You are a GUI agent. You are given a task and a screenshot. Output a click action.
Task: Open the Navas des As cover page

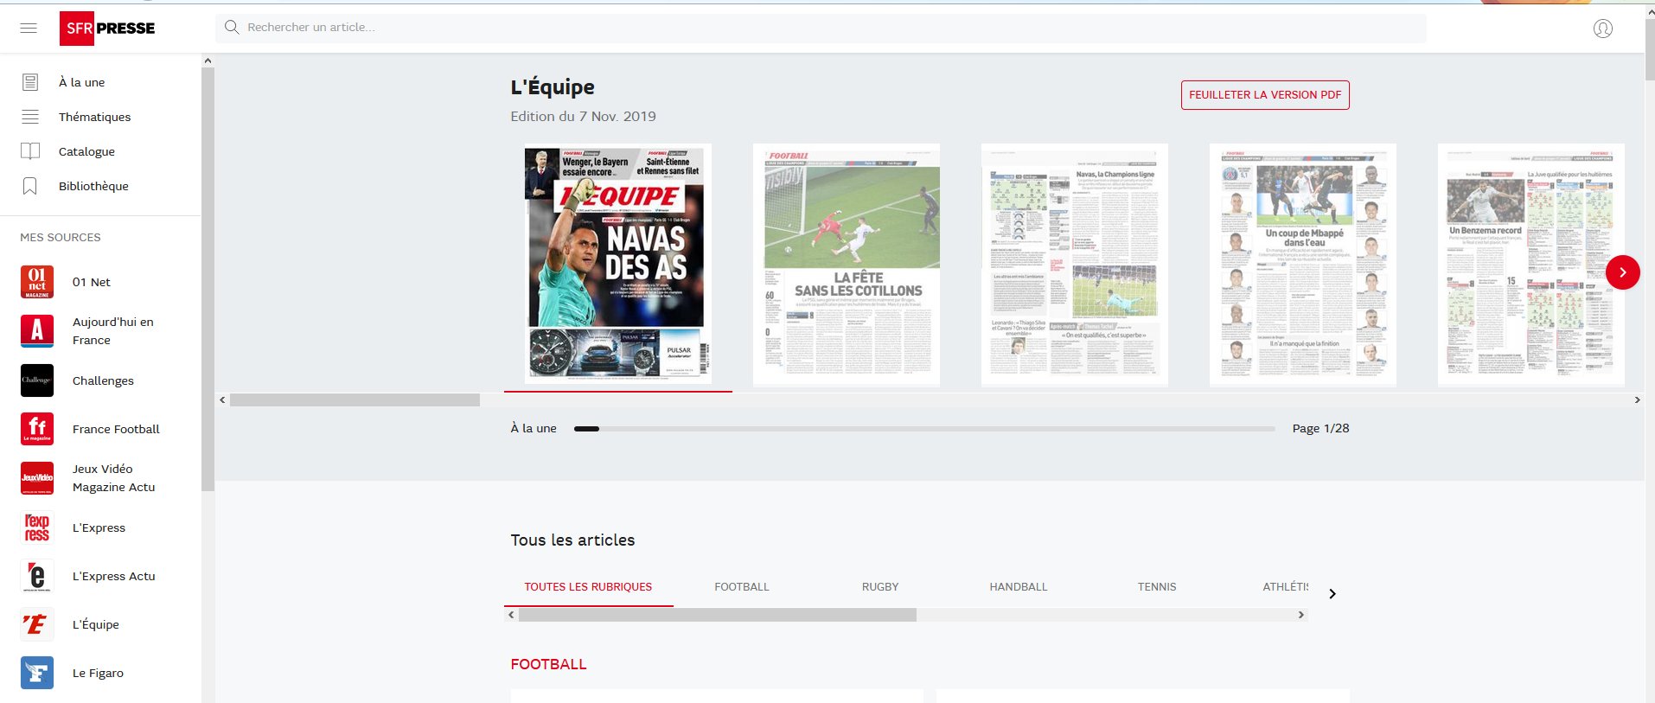[617, 264]
